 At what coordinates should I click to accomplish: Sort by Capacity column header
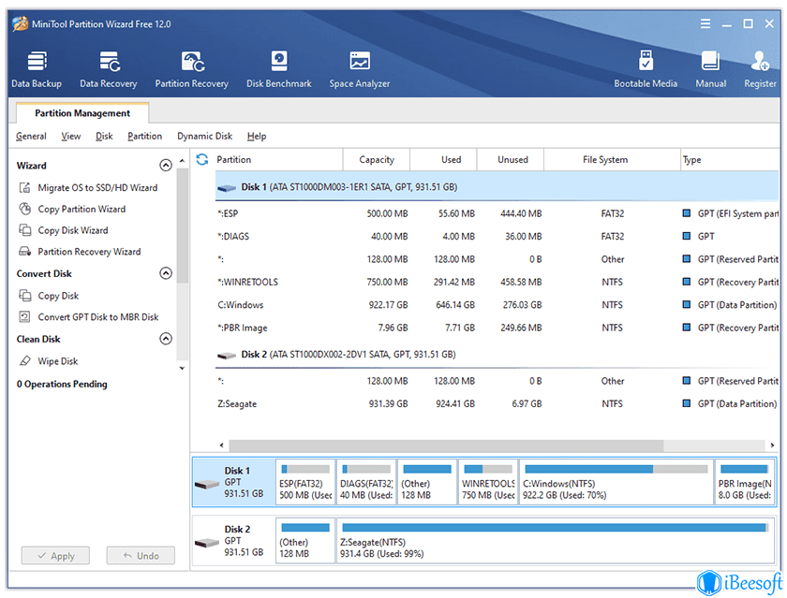point(377,159)
